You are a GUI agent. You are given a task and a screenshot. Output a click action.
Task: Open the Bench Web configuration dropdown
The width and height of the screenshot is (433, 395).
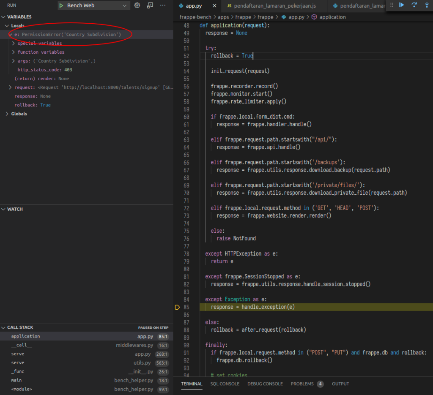124,5
